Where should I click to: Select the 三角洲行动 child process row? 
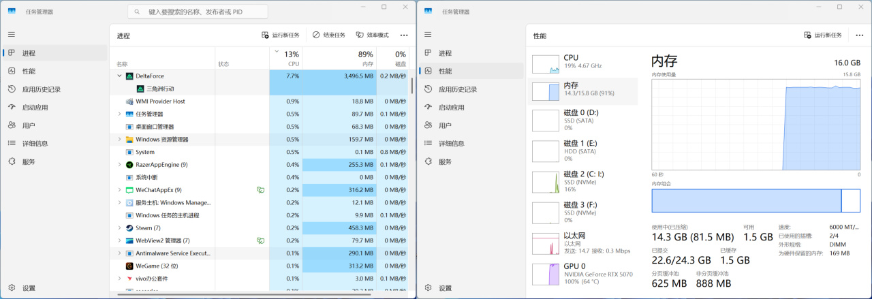pyautogui.click(x=260, y=89)
